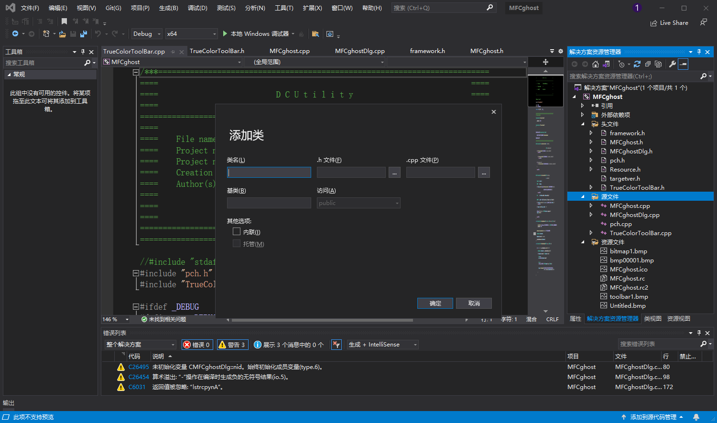Check the 内联 (inline) checkbox
717x423 pixels.
coord(237,232)
